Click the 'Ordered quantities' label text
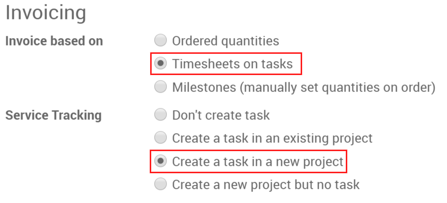Screen dimensions: 447x203 (225, 41)
